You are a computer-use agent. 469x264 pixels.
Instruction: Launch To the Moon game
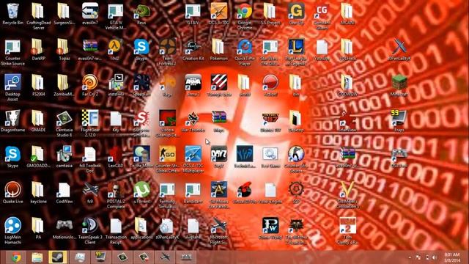(141, 156)
